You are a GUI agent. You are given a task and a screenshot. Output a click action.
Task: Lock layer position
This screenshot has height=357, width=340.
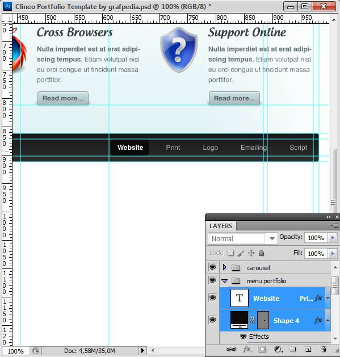[x=251, y=253]
